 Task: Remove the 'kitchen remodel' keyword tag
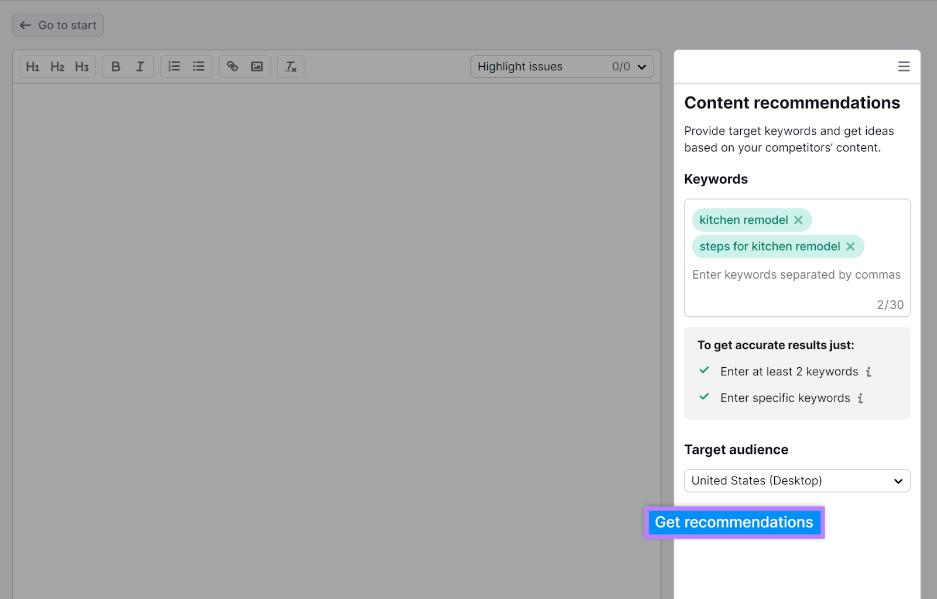[798, 220]
